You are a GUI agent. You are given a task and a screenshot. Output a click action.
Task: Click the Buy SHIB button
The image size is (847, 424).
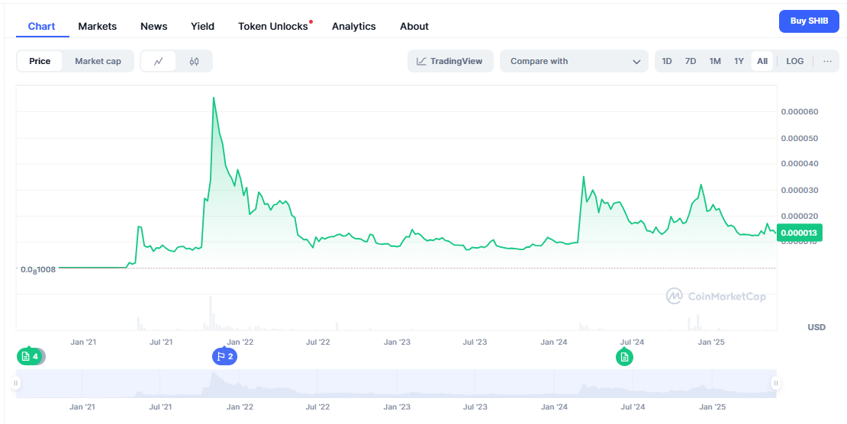pos(809,21)
